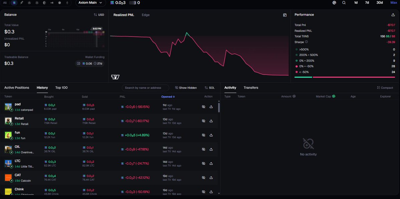Switch to the History tab
The width and height of the screenshot is (400, 199).
pos(42,88)
